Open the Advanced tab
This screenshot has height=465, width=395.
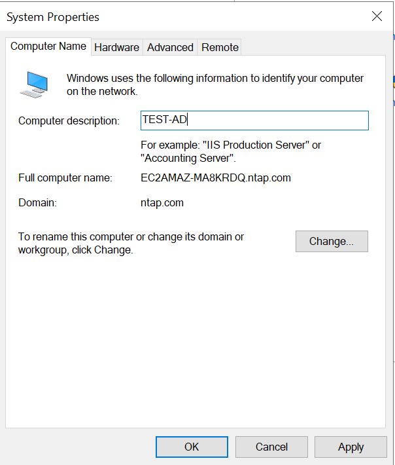(170, 47)
